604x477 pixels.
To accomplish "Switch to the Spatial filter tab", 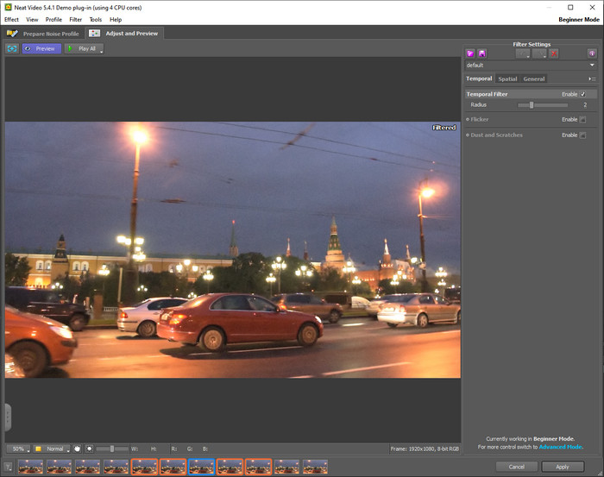I will pyautogui.click(x=507, y=78).
